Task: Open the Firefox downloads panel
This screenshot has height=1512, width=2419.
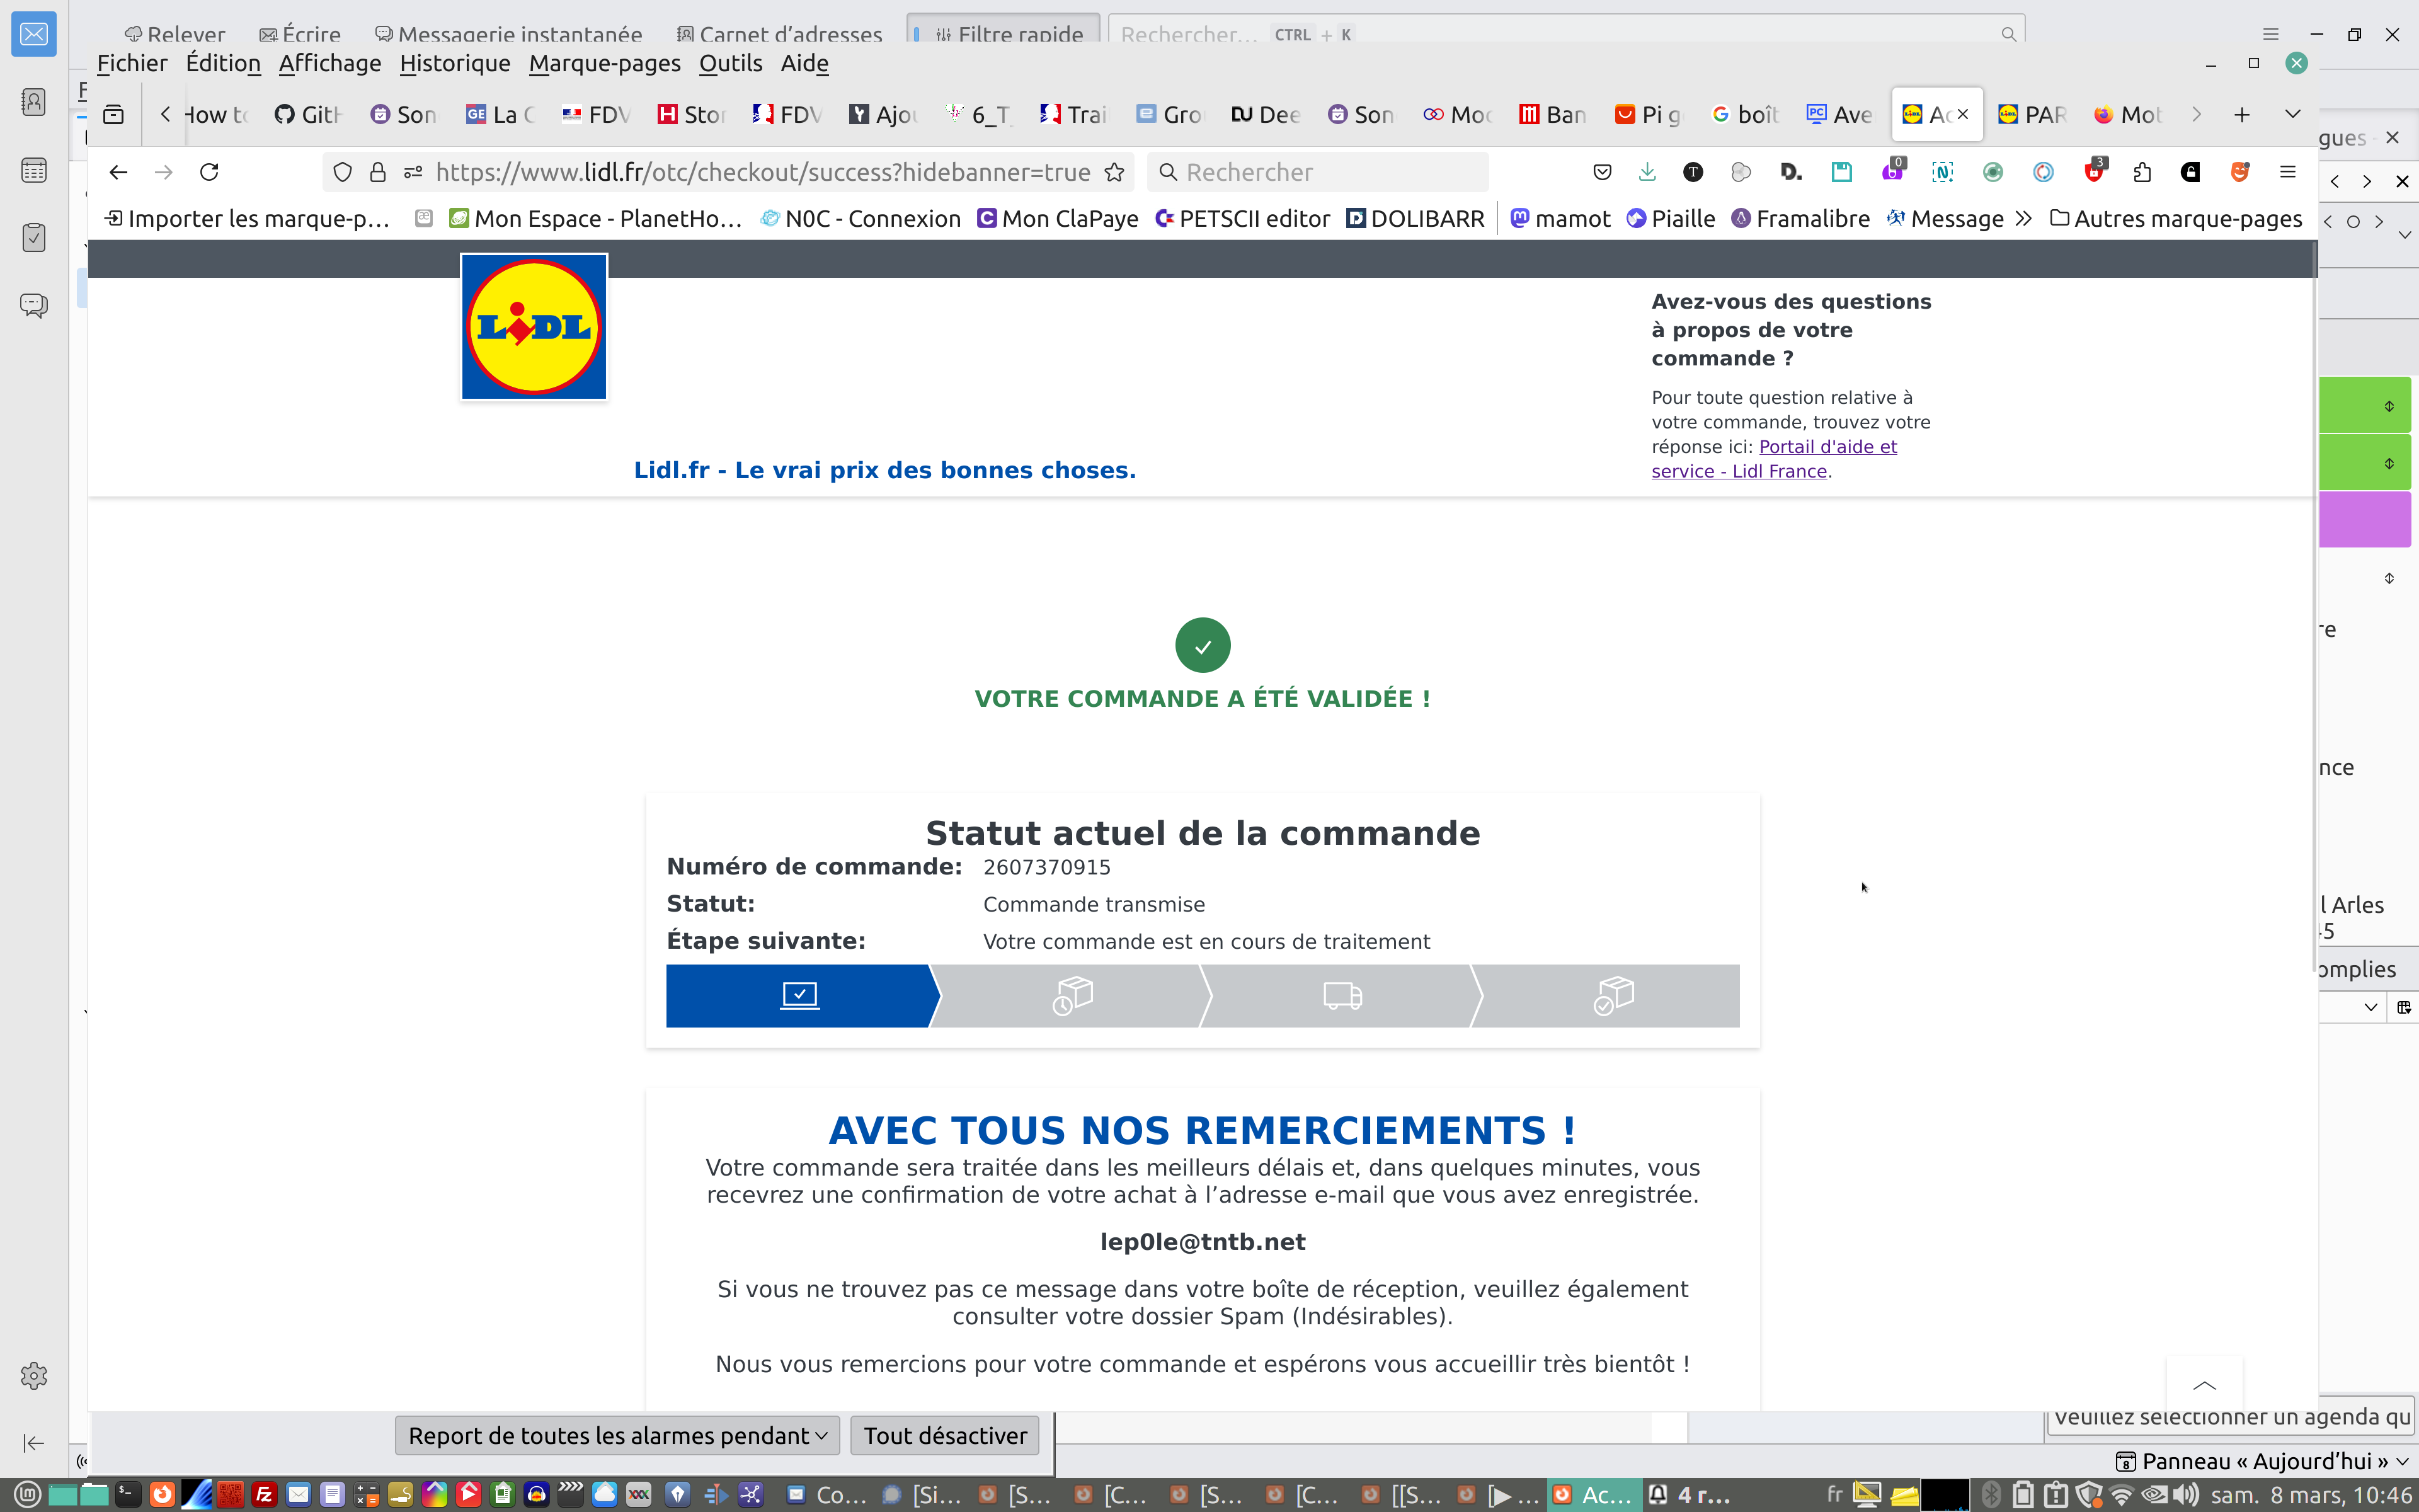Action: click(1646, 172)
